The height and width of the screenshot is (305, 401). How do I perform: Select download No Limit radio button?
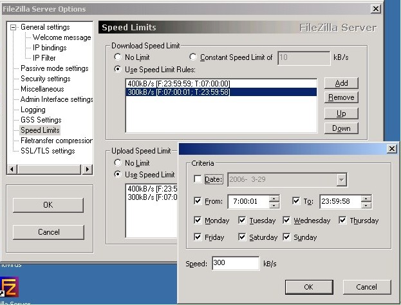pyautogui.click(x=117, y=57)
